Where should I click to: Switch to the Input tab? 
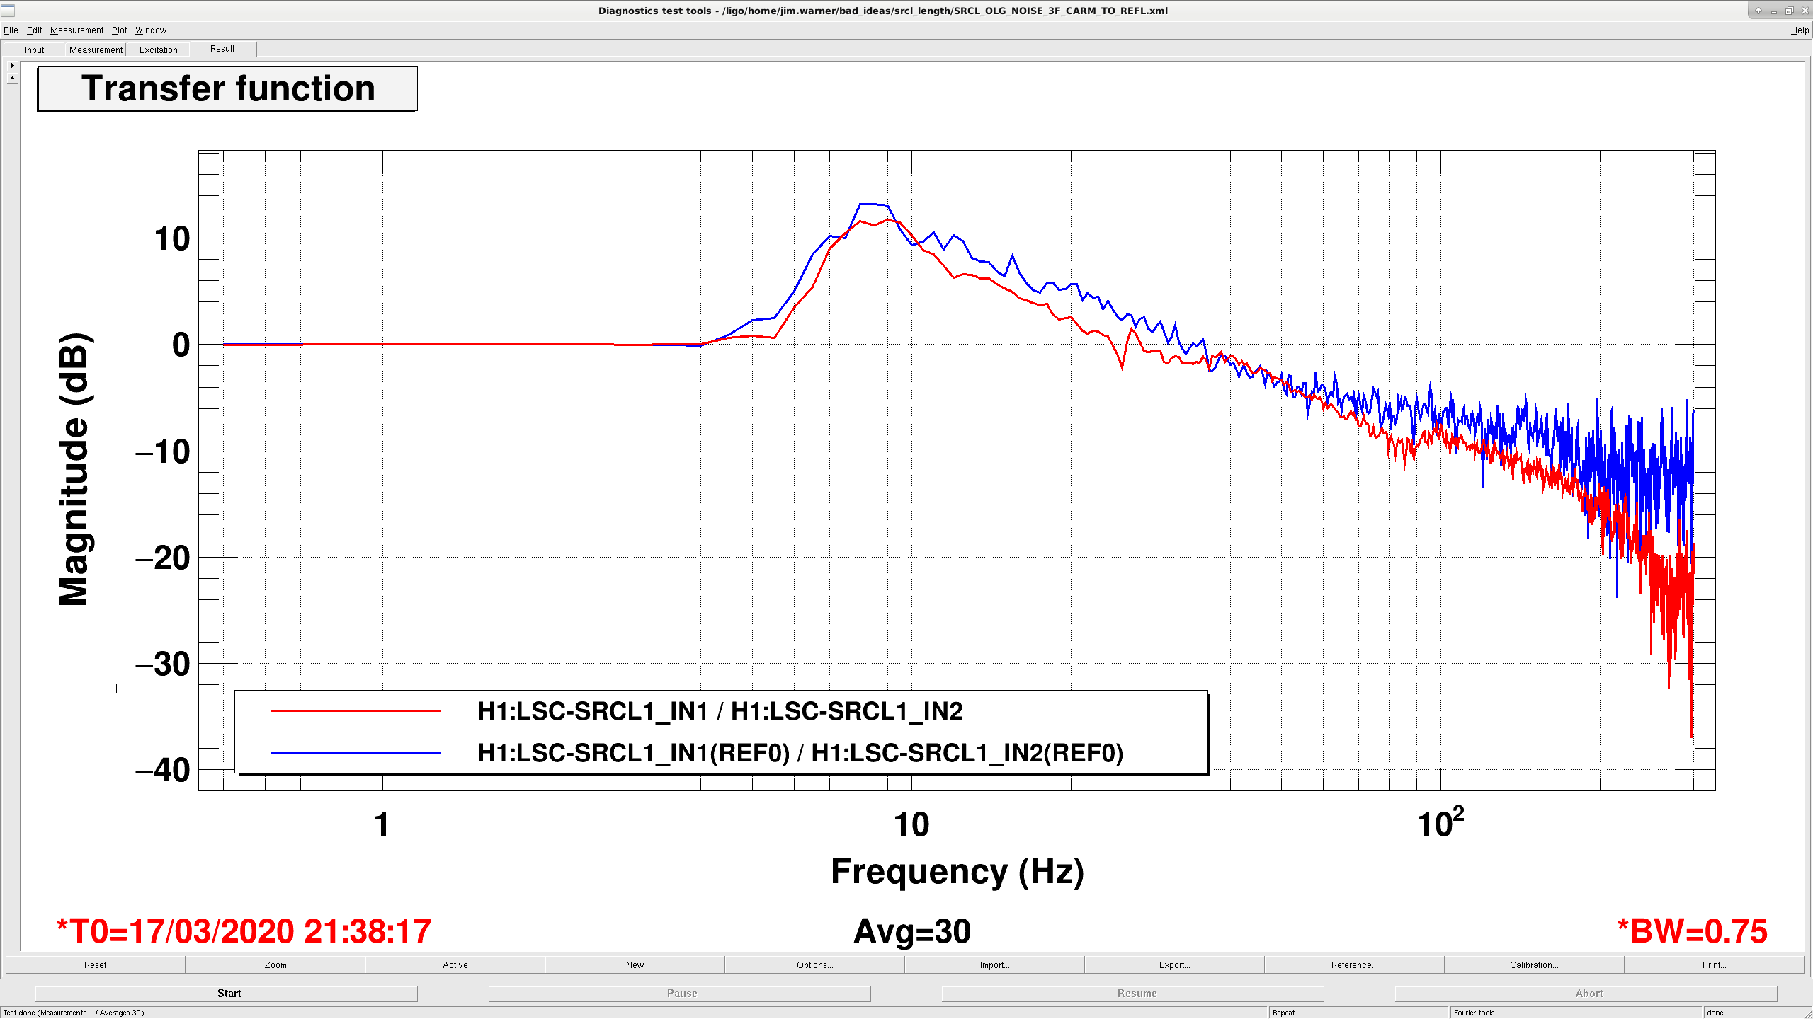coord(34,50)
